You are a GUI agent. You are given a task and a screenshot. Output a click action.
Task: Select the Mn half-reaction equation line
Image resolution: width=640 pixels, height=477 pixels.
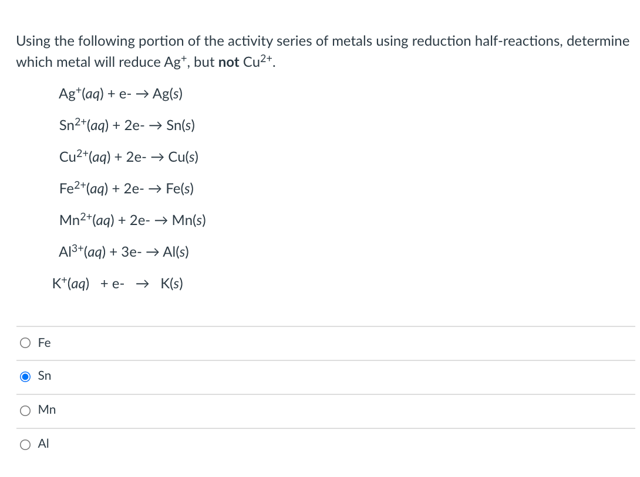pyautogui.click(x=132, y=220)
